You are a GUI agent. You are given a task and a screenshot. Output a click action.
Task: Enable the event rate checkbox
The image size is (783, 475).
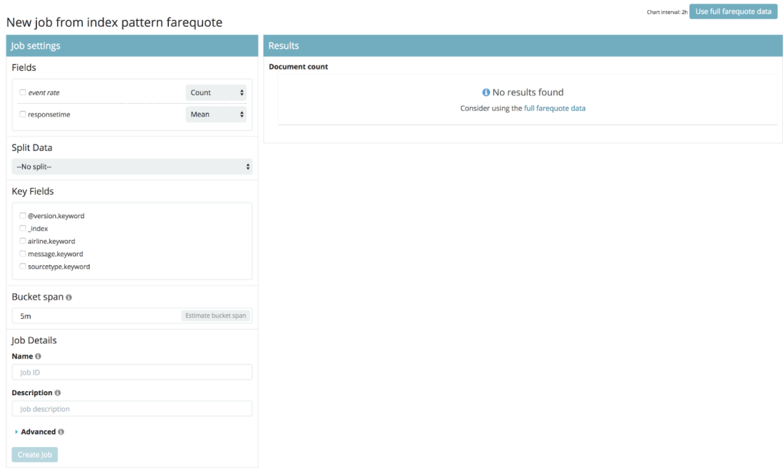(x=23, y=93)
